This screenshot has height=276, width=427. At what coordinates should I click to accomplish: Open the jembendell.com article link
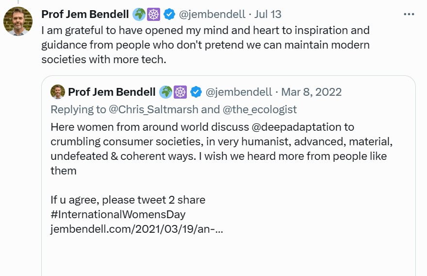[x=136, y=229]
